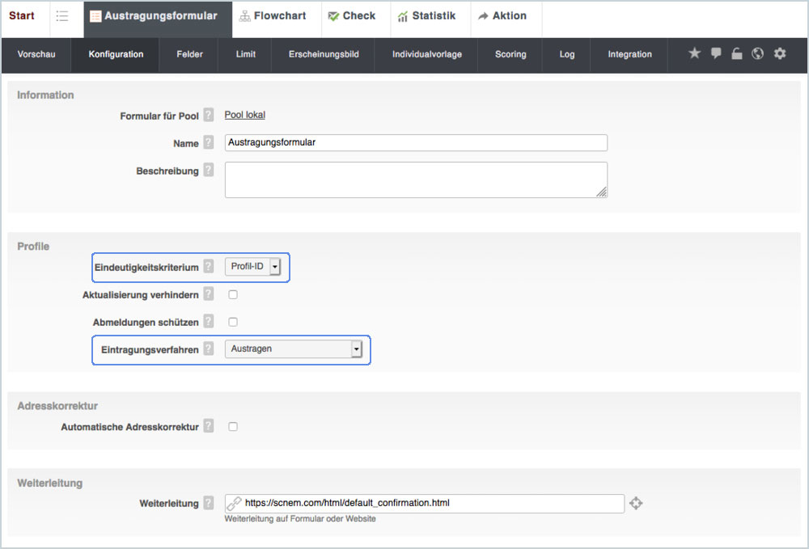Click the Name input field
The height and width of the screenshot is (549, 809).
(x=416, y=143)
